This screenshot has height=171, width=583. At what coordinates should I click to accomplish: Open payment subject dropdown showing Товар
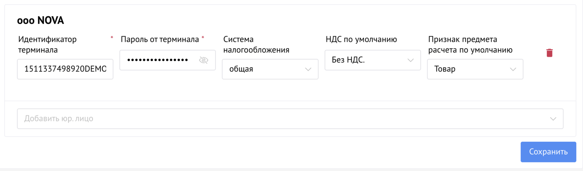click(x=475, y=69)
